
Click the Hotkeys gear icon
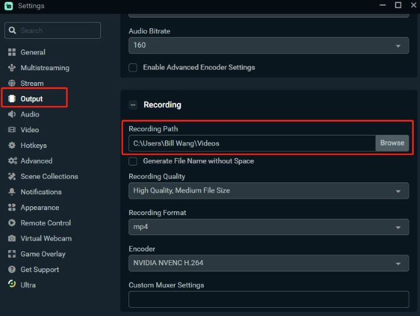[x=12, y=145]
